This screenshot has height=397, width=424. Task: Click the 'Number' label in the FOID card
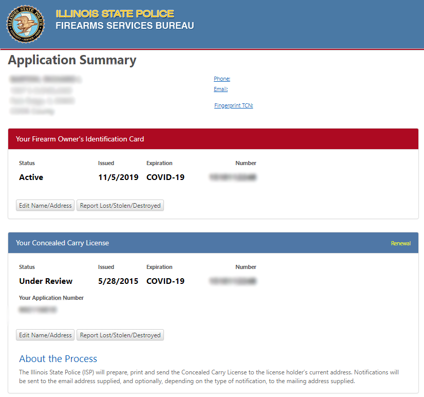[246, 163]
